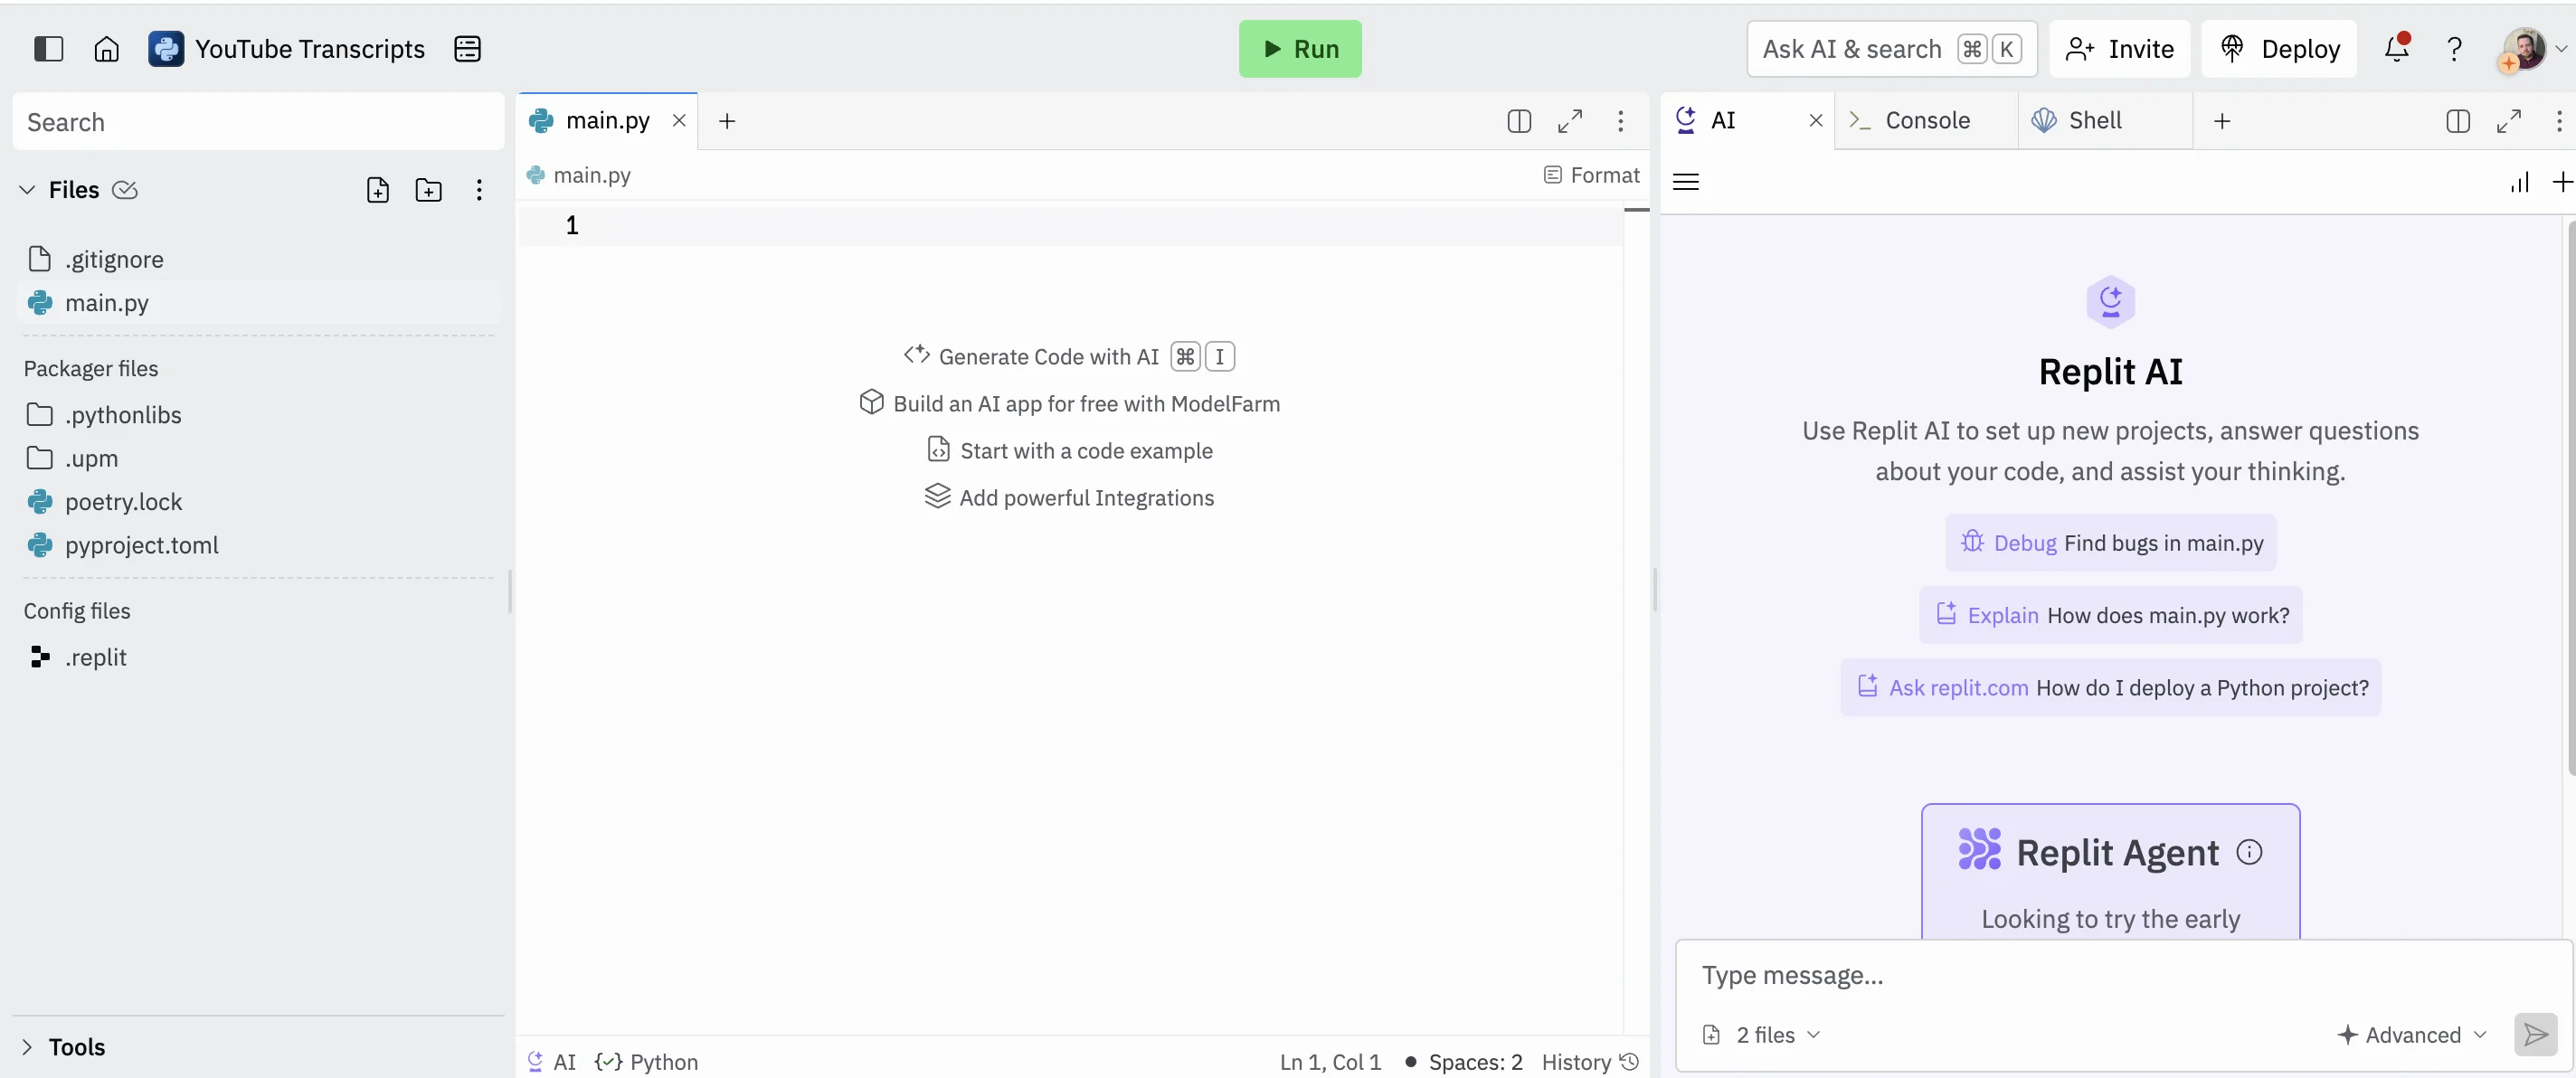Send the AI chat message

point(2535,1034)
